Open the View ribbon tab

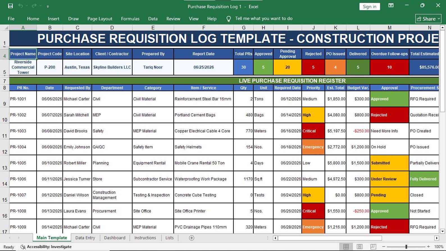tap(194, 19)
